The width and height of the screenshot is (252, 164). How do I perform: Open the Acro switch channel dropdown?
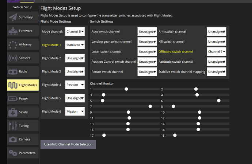[147, 32]
